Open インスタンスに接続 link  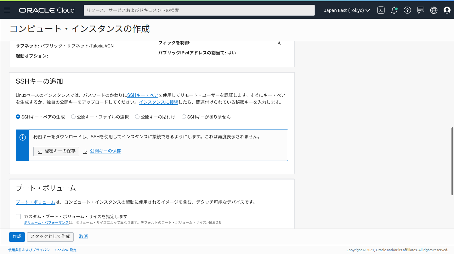click(159, 102)
